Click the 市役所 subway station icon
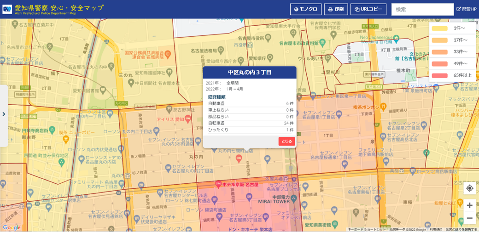Viewport: 479px width, 232px height. click(x=250, y=45)
